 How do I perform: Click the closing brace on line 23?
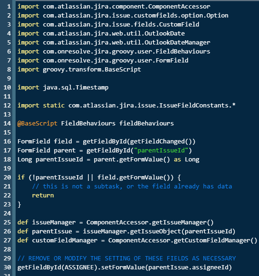pyautogui.click(x=19, y=205)
